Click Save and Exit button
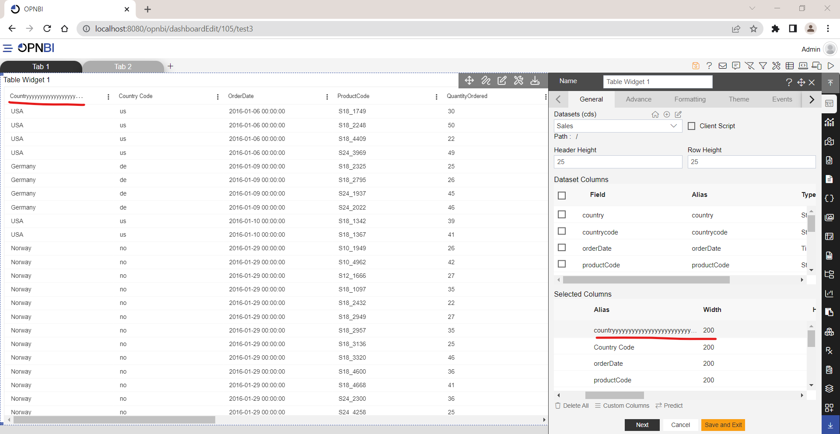Screen dimensions: 840x434 [723, 425]
